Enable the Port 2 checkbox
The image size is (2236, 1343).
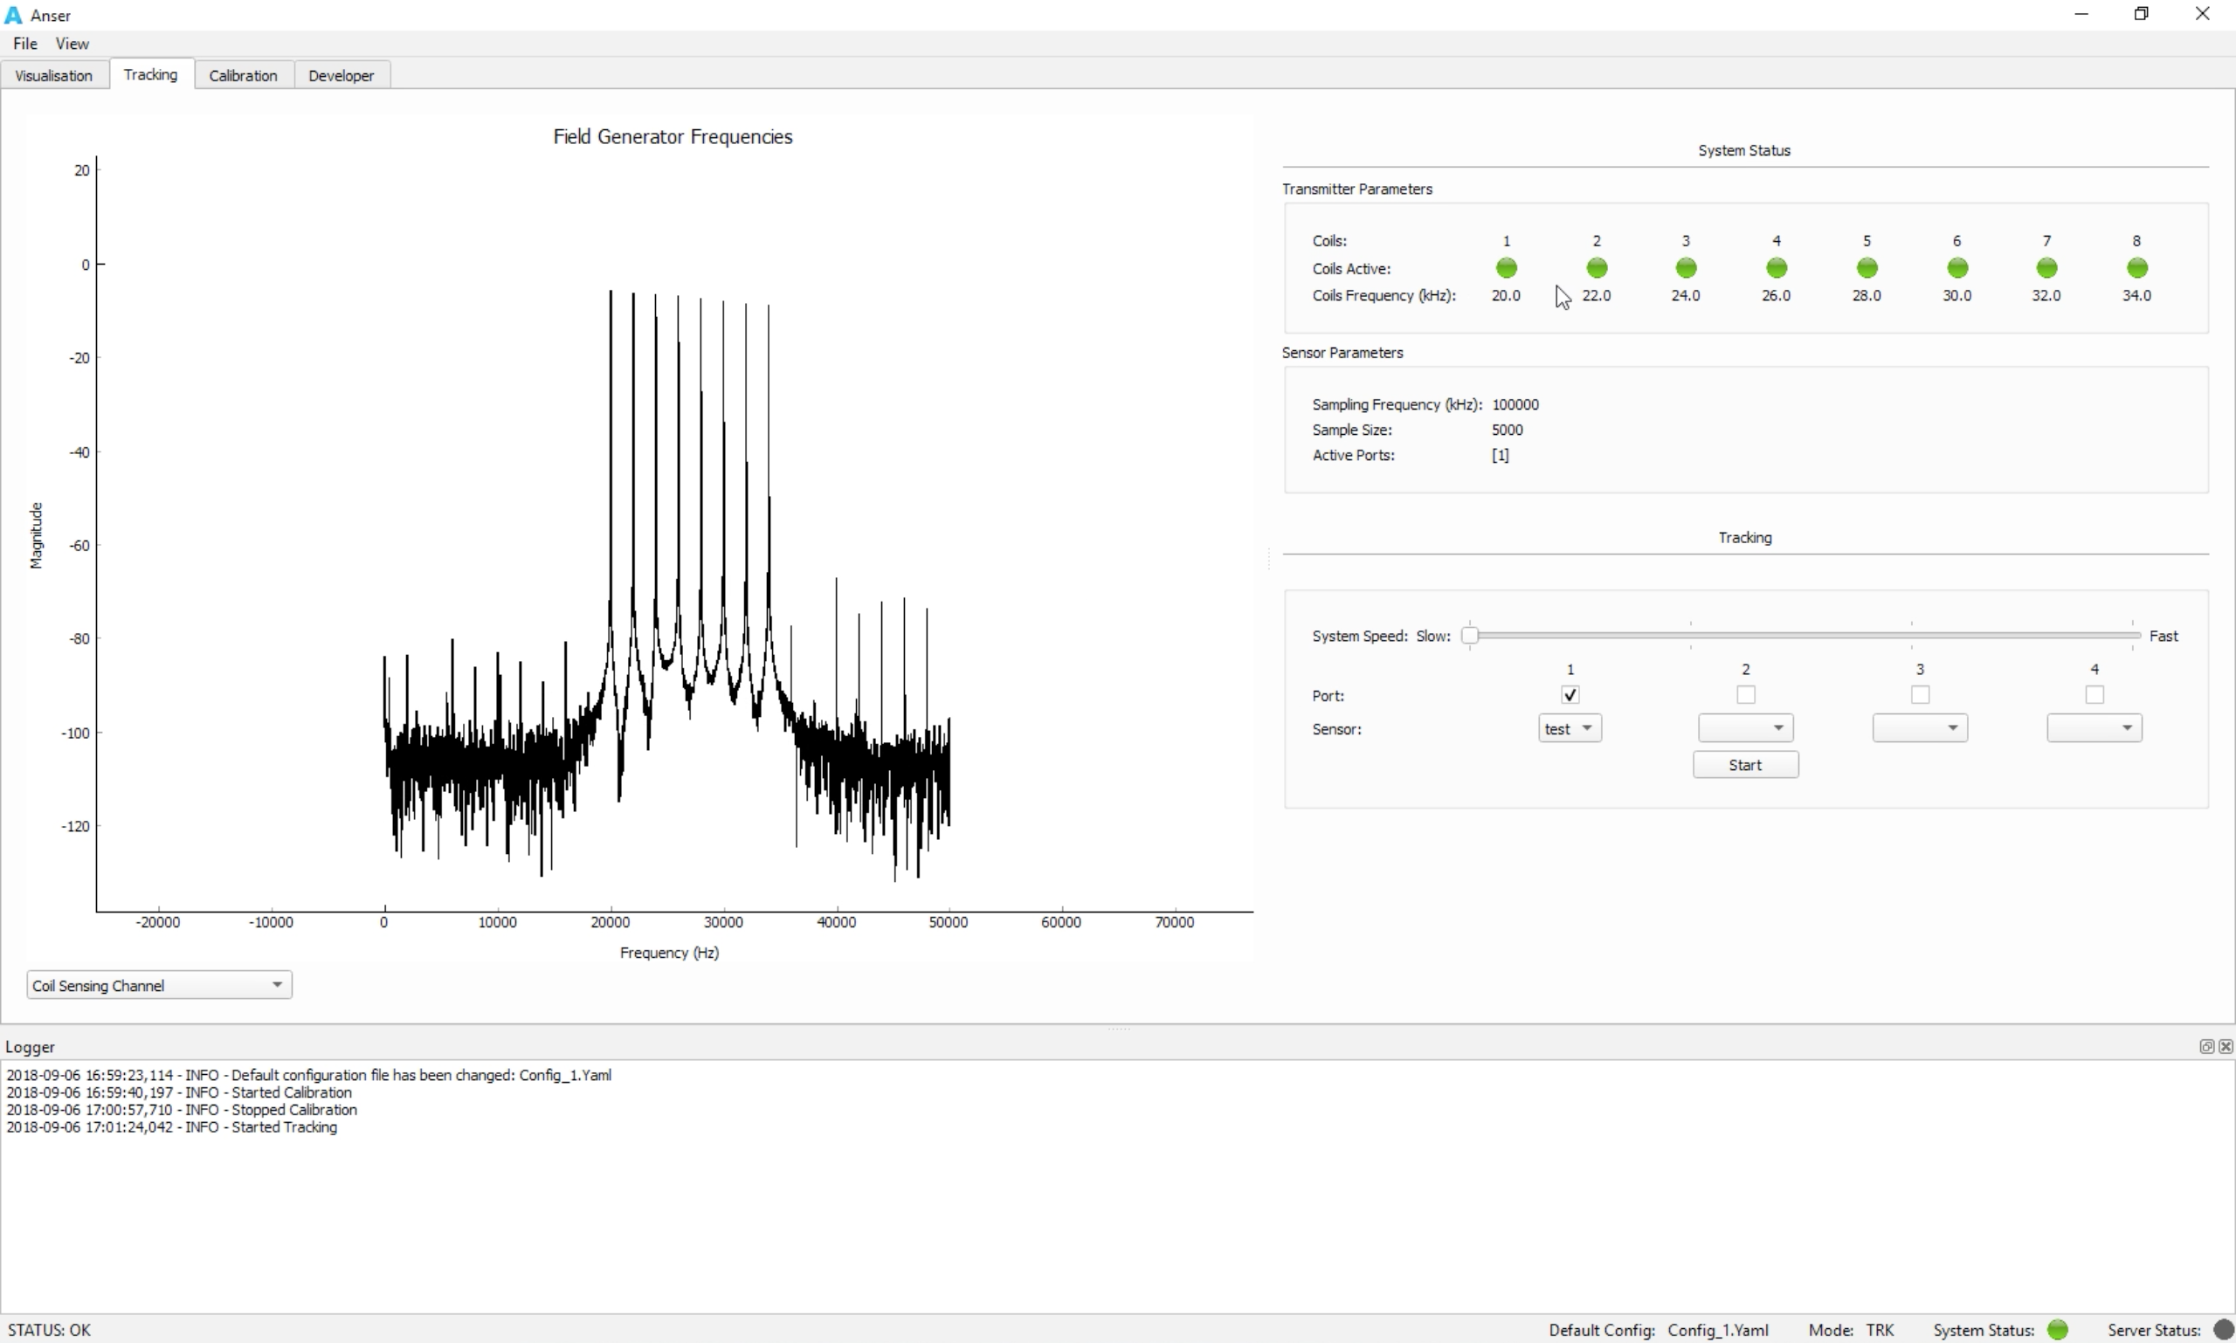1745,695
